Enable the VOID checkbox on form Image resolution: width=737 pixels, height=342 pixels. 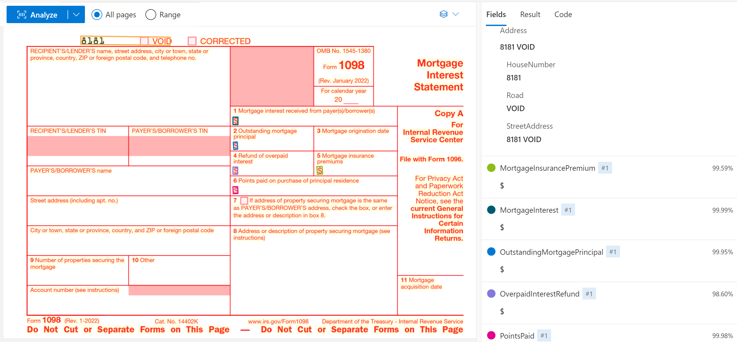pyautogui.click(x=144, y=41)
